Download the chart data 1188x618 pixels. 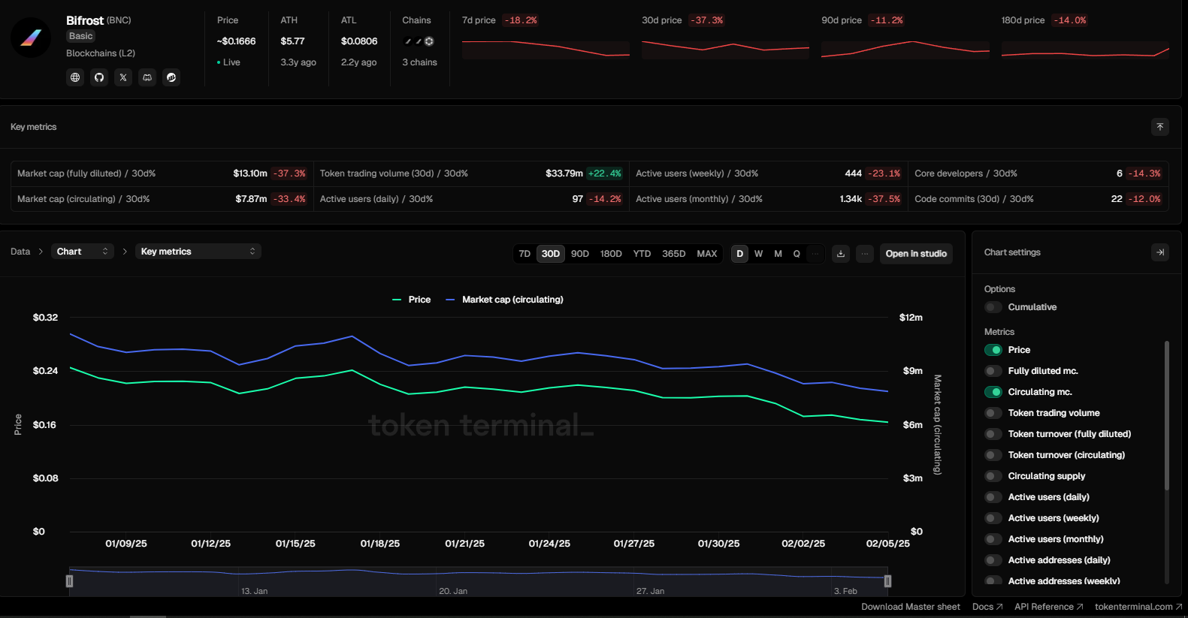click(841, 254)
